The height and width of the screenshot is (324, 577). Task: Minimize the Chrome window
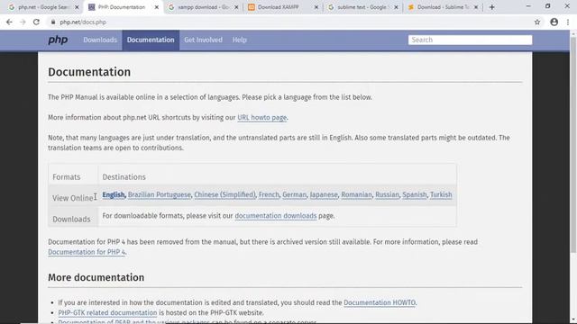tap(528, 6)
